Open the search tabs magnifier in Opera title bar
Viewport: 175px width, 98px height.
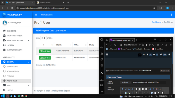coord(155,39)
